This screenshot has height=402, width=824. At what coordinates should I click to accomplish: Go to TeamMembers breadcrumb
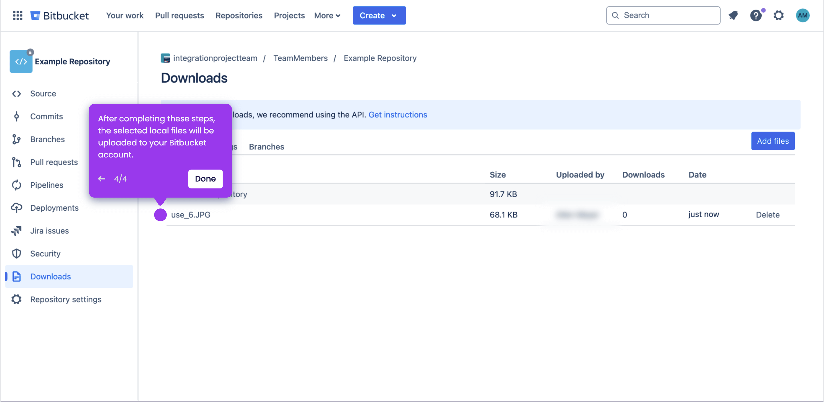coord(300,58)
